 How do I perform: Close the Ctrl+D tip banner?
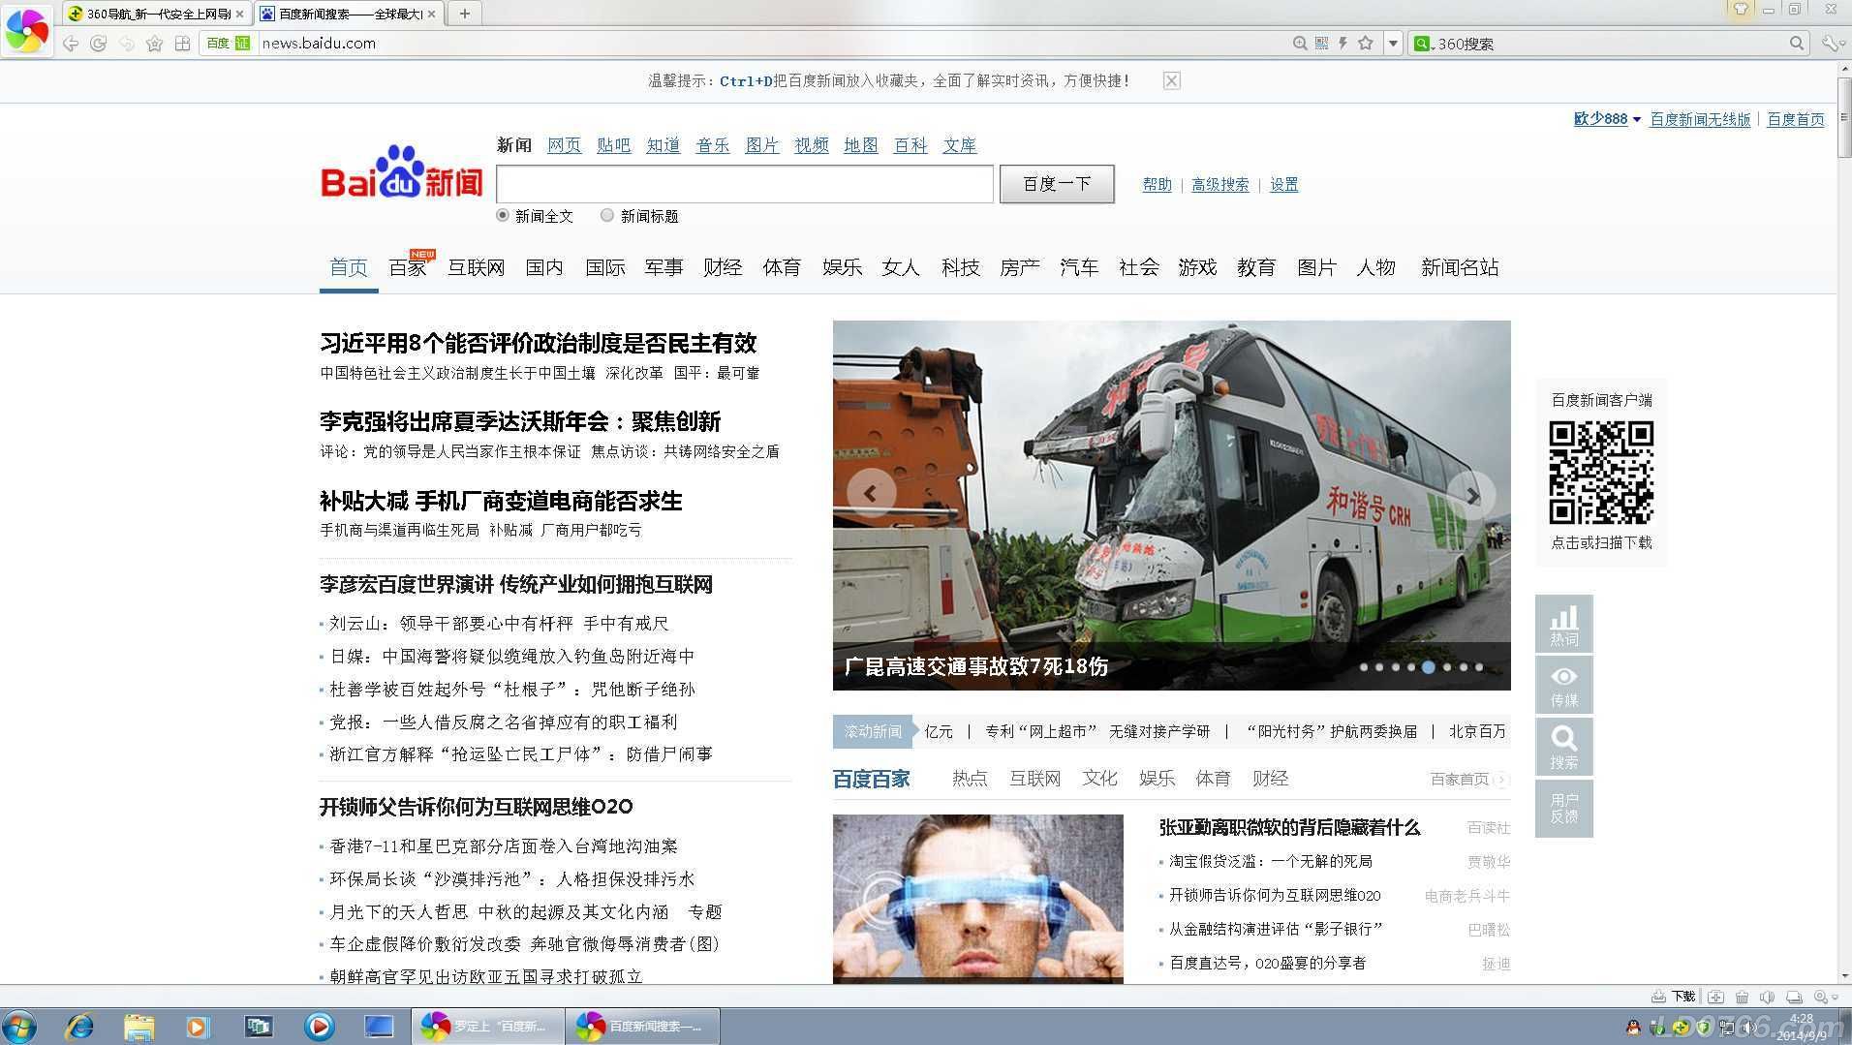[1171, 80]
